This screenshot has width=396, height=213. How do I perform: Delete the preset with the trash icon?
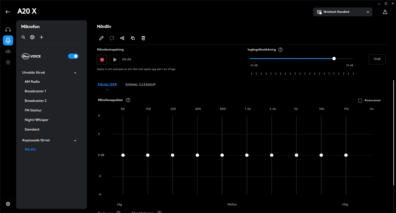point(143,38)
